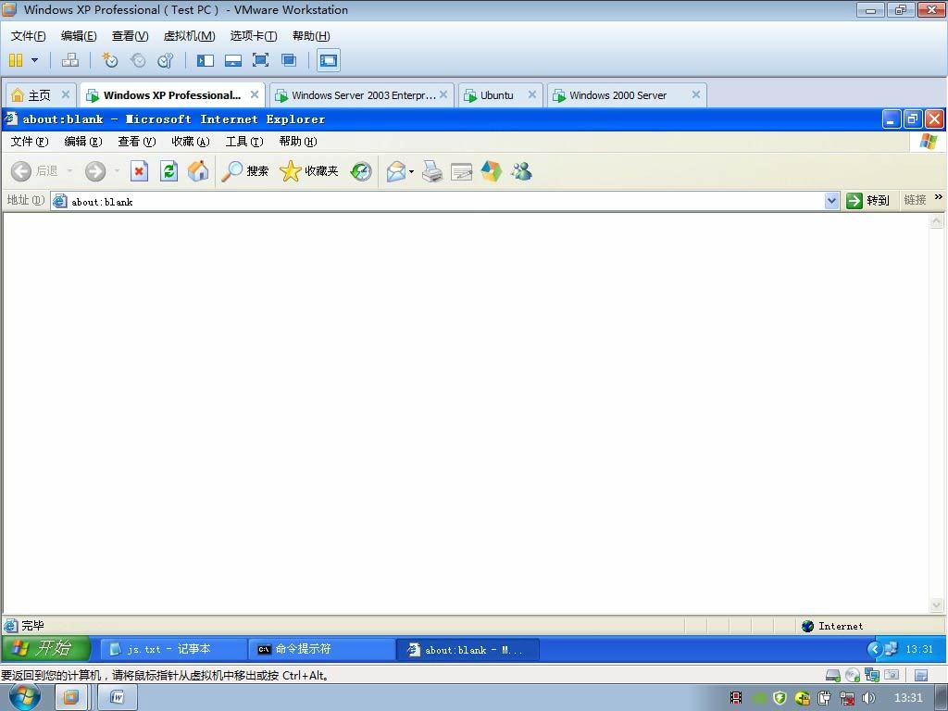Close the Ubuntu VM tab
Image resolution: width=948 pixels, height=711 pixels.
[x=532, y=94]
